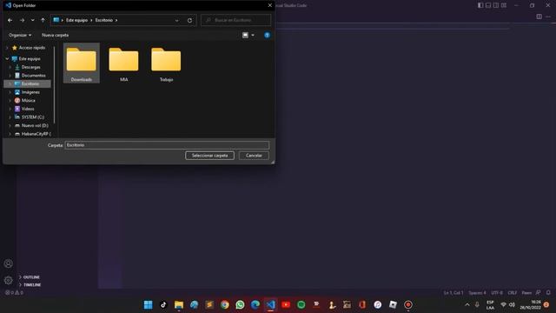Collapse the 'Este equipo' tree node
Image resolution: width=556 pixels, height=313 pixels.
(x=7, y=59)
